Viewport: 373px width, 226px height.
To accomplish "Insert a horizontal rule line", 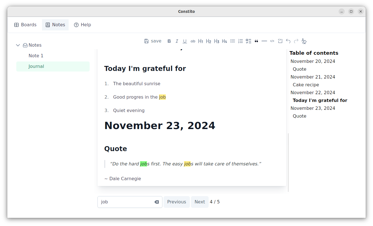I will 264,41.
